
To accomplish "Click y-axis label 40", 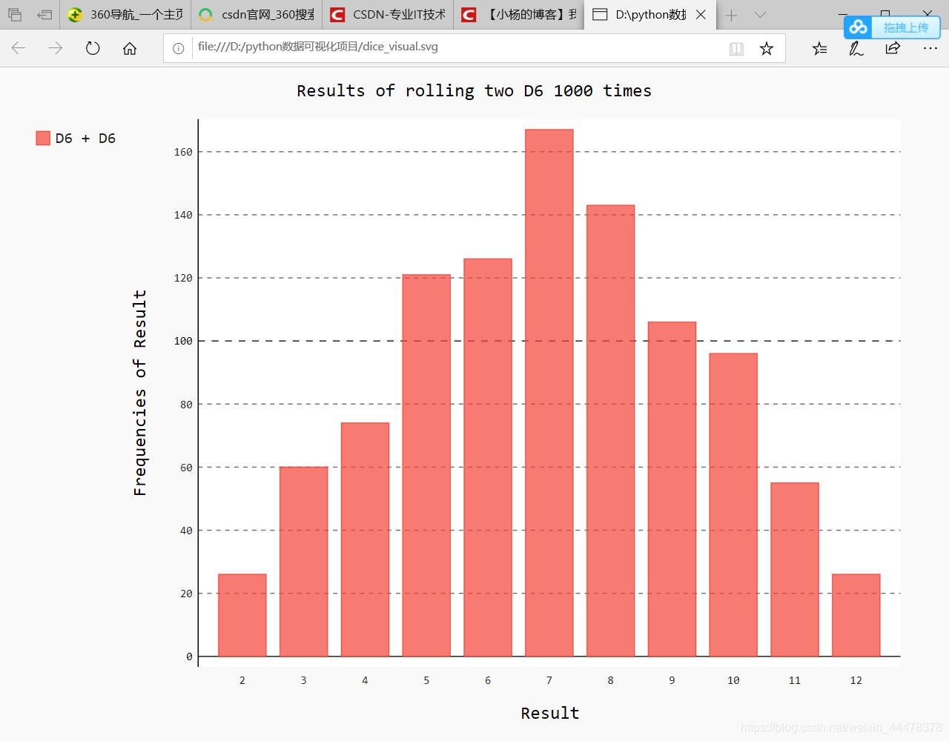I will (x=186, y=531).
